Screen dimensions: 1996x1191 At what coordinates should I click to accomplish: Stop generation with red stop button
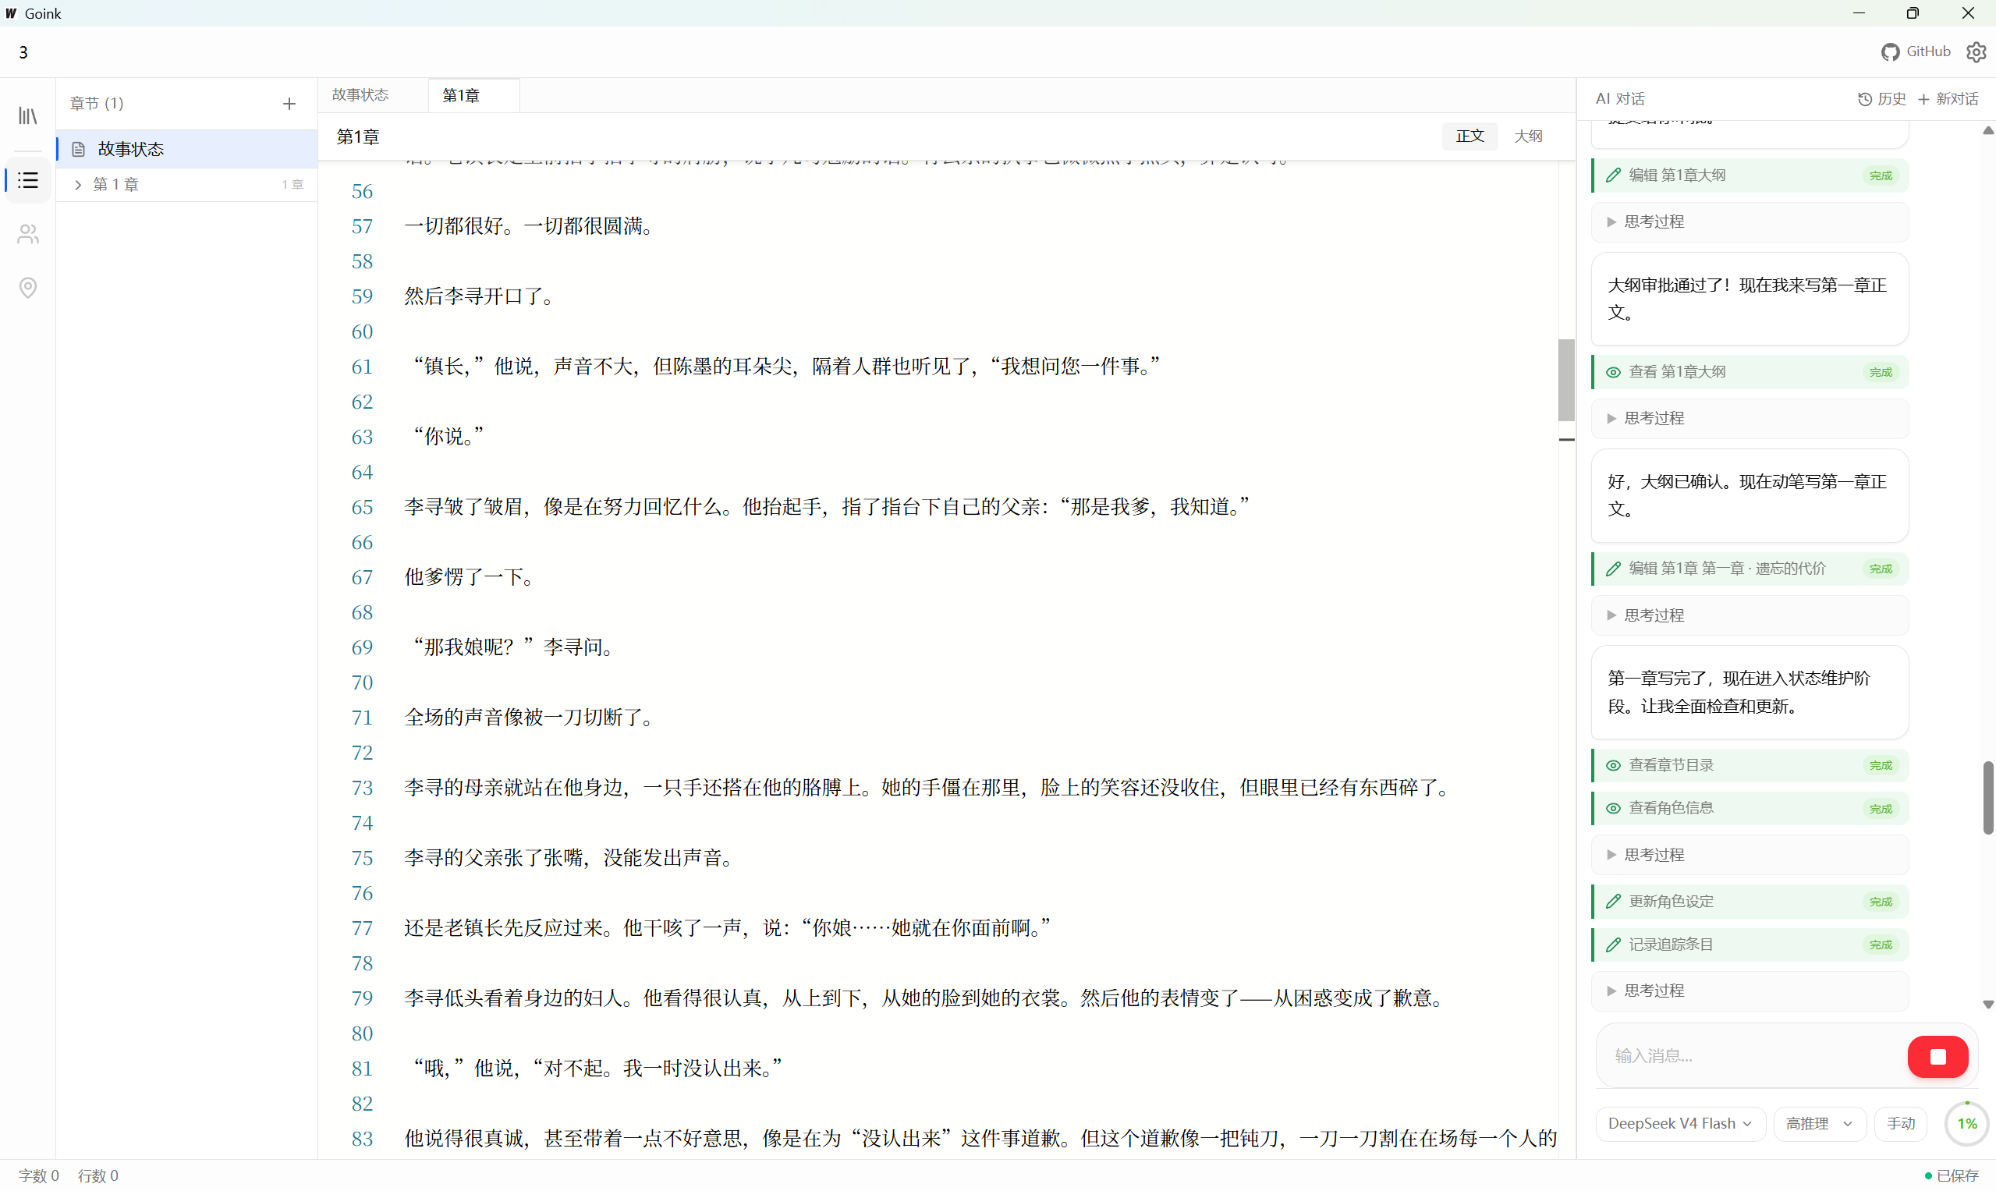point(1938,1056)
